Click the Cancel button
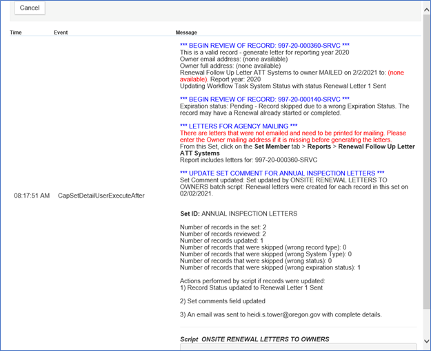The image size is (431, 351). tap(29, 8)
